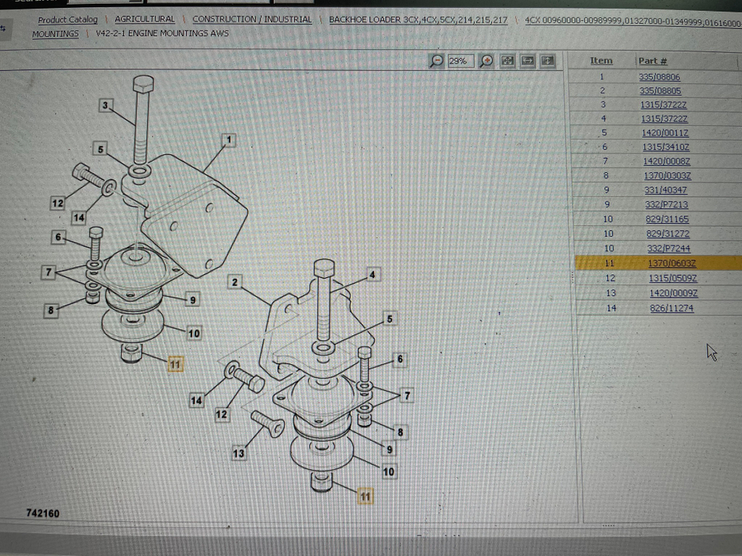Viewport: 742px width, 556px height.
Task: Select callout 2 on the diagram
Action: (234, 282)
